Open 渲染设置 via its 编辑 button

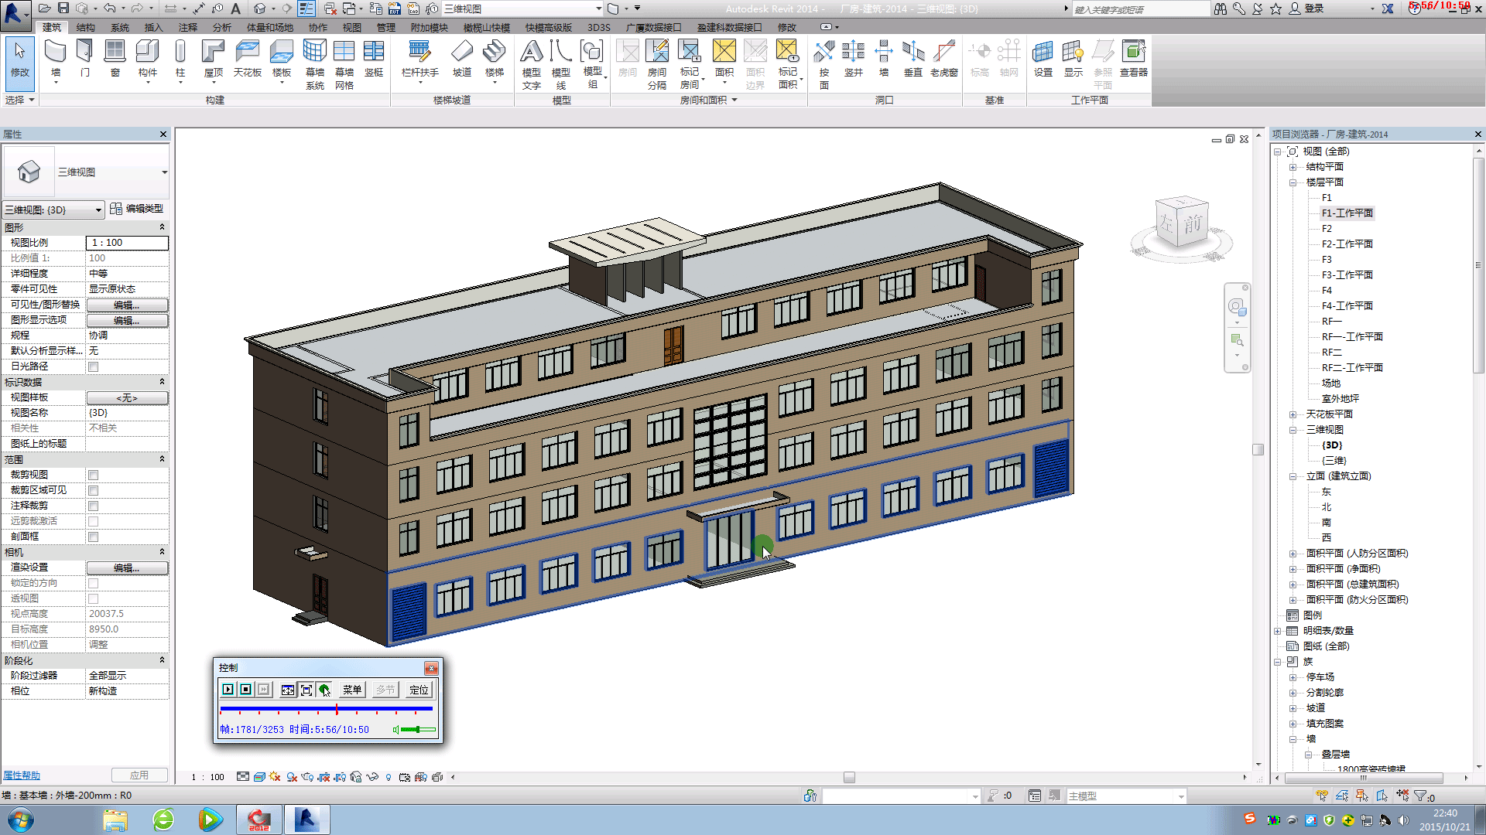pyautogui.click(x=127, y=567)
